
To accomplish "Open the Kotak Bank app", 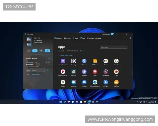I will click(106, 72).
